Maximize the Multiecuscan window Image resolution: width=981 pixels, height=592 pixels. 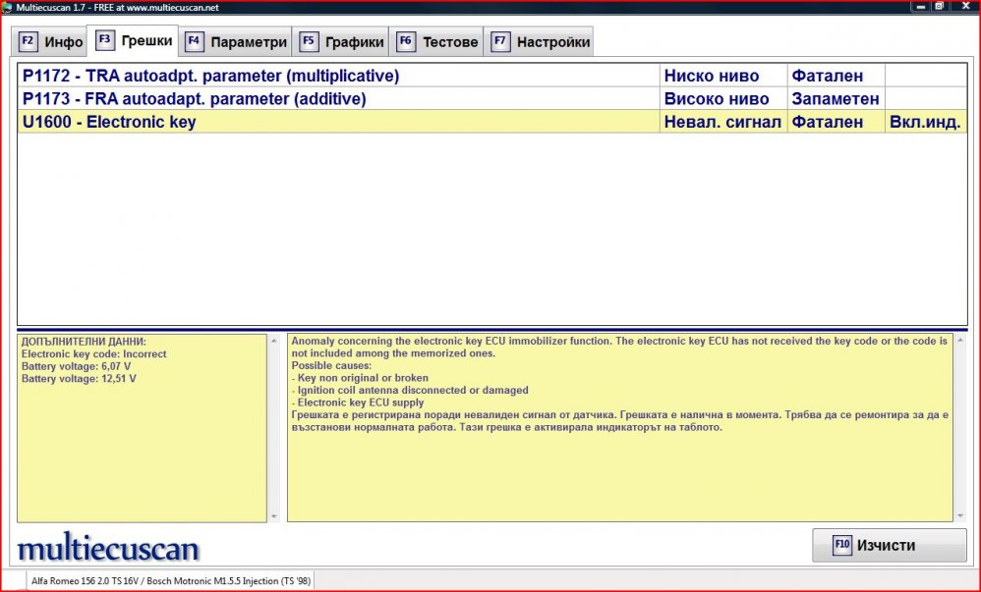[939, 6]
